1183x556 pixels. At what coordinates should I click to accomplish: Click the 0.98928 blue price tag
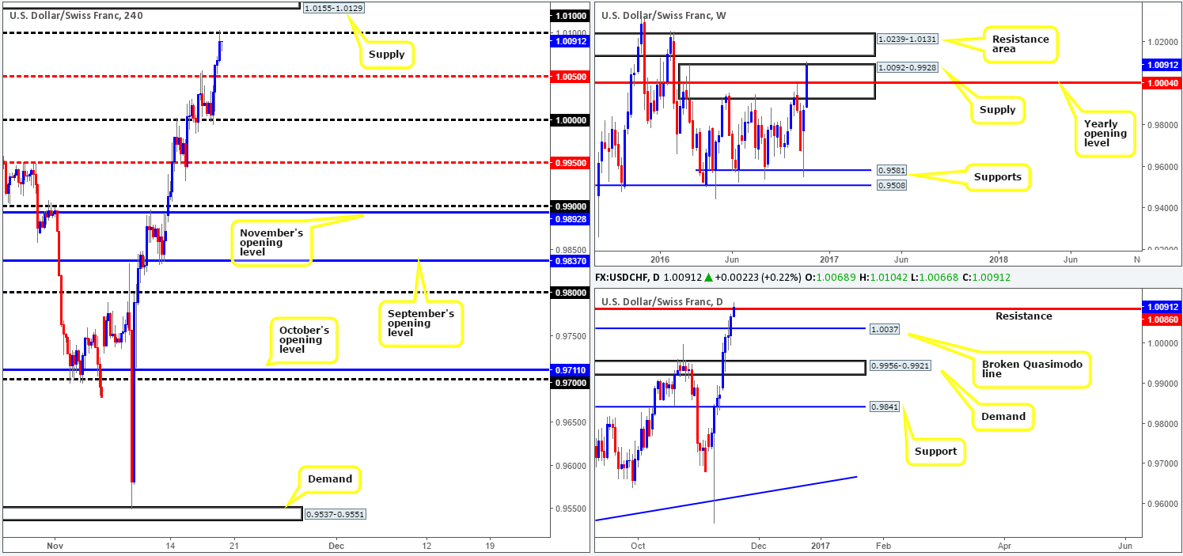571,218
